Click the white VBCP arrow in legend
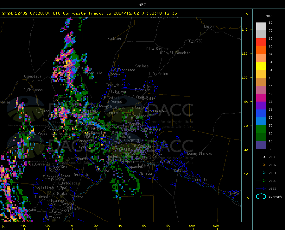285x230 pixels. [x=261, y=157]
